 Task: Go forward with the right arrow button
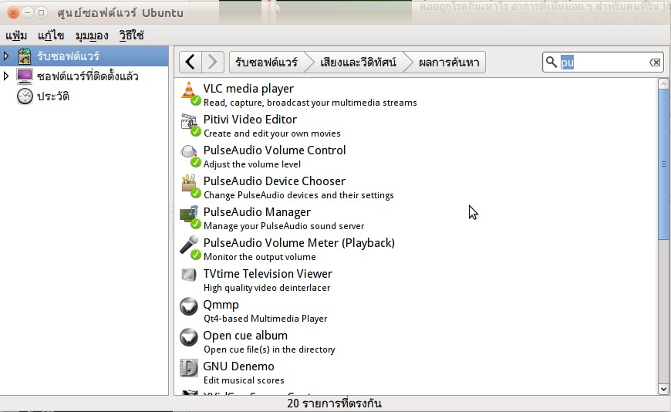(213, 62)
